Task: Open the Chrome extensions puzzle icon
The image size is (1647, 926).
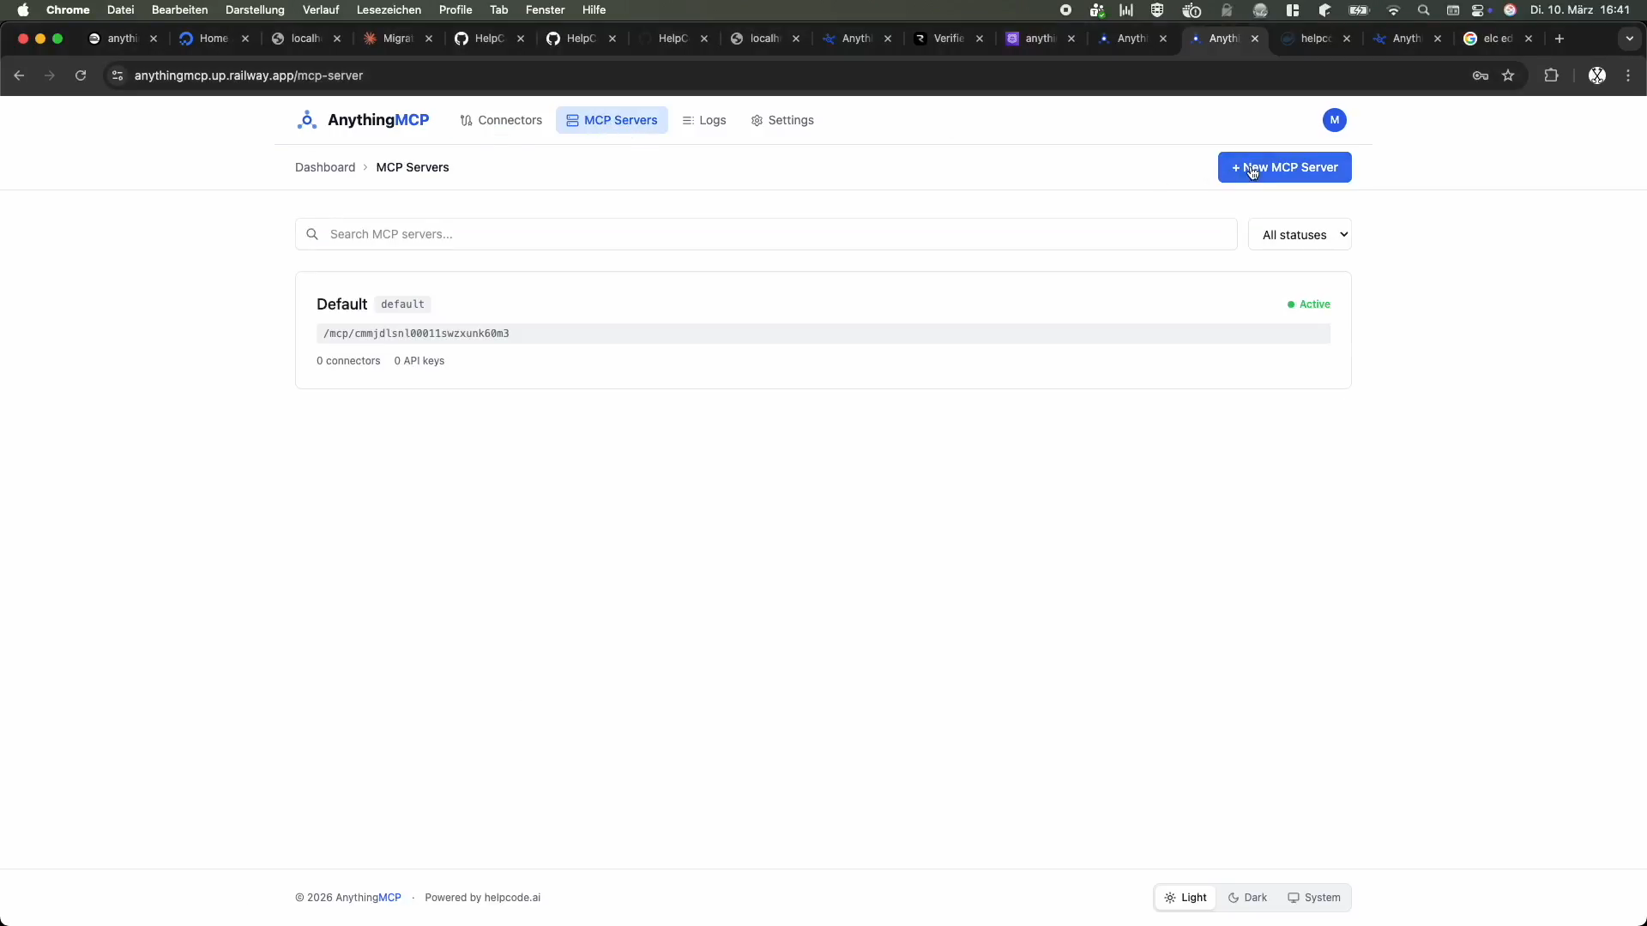Action: tap(1551, 75)
